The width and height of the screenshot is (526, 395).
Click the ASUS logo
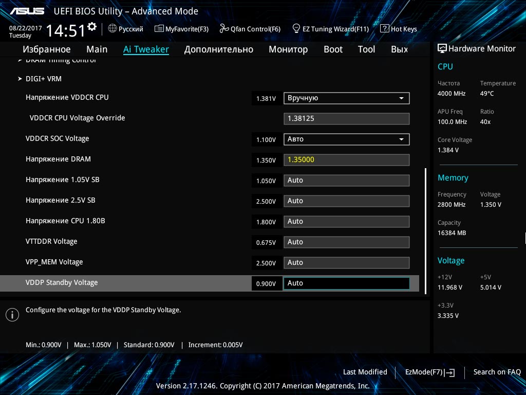27,11
